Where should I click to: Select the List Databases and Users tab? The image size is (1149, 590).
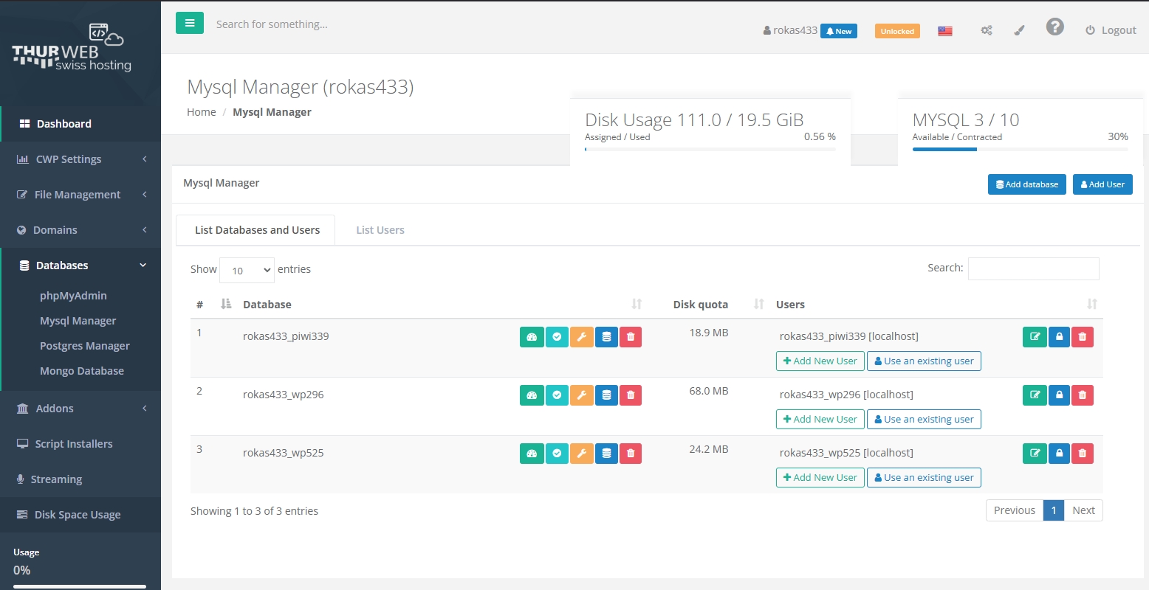tap(257, 230)
